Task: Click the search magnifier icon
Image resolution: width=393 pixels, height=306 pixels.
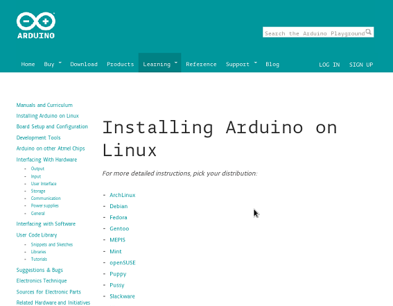Action: point(368,32)
